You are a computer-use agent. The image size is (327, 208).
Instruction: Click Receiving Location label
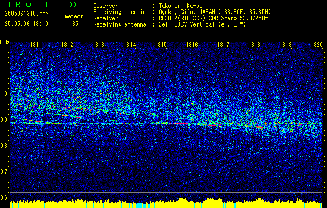coord(121,12)
